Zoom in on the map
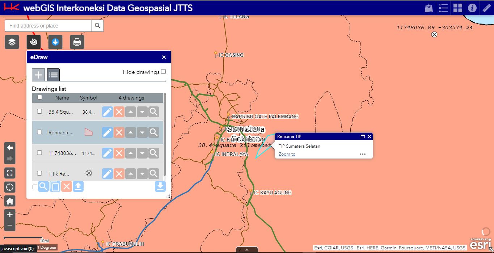 (x=10, y=214)
